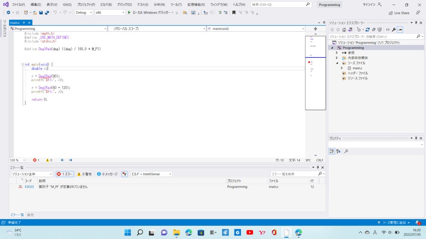Click the Pending Changes filter clock icon

[359, 30]
